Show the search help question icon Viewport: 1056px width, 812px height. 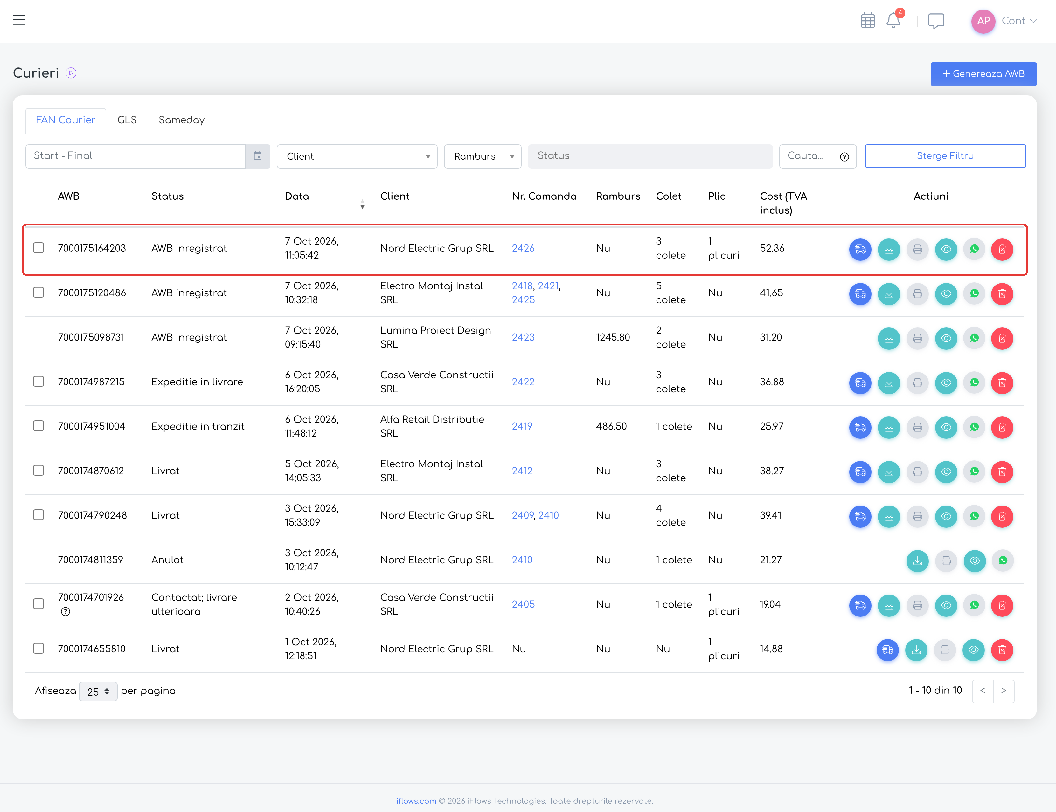(844, 157)
